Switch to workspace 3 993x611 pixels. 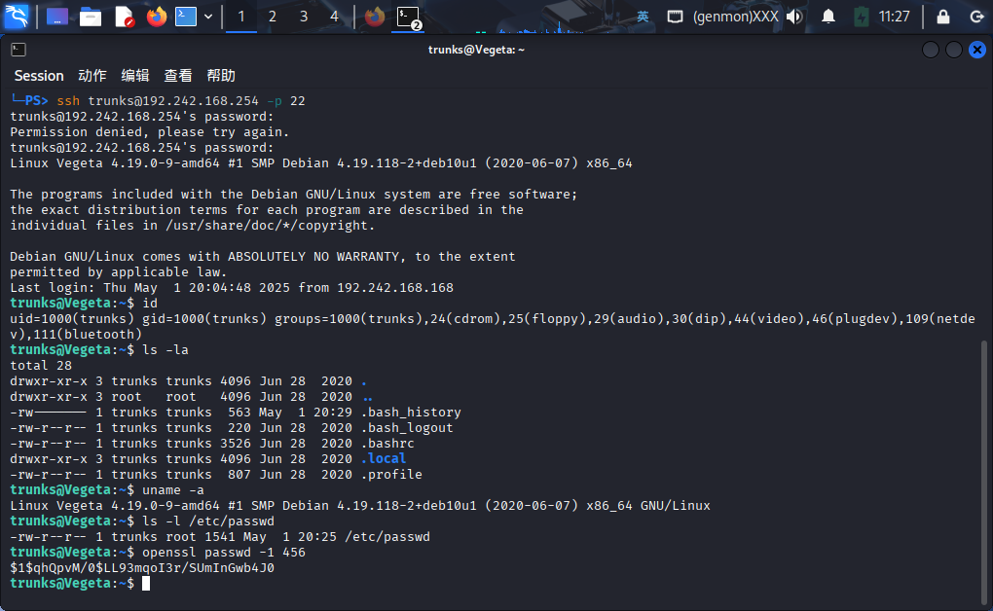pyautogui.click(x=304, y=17)
